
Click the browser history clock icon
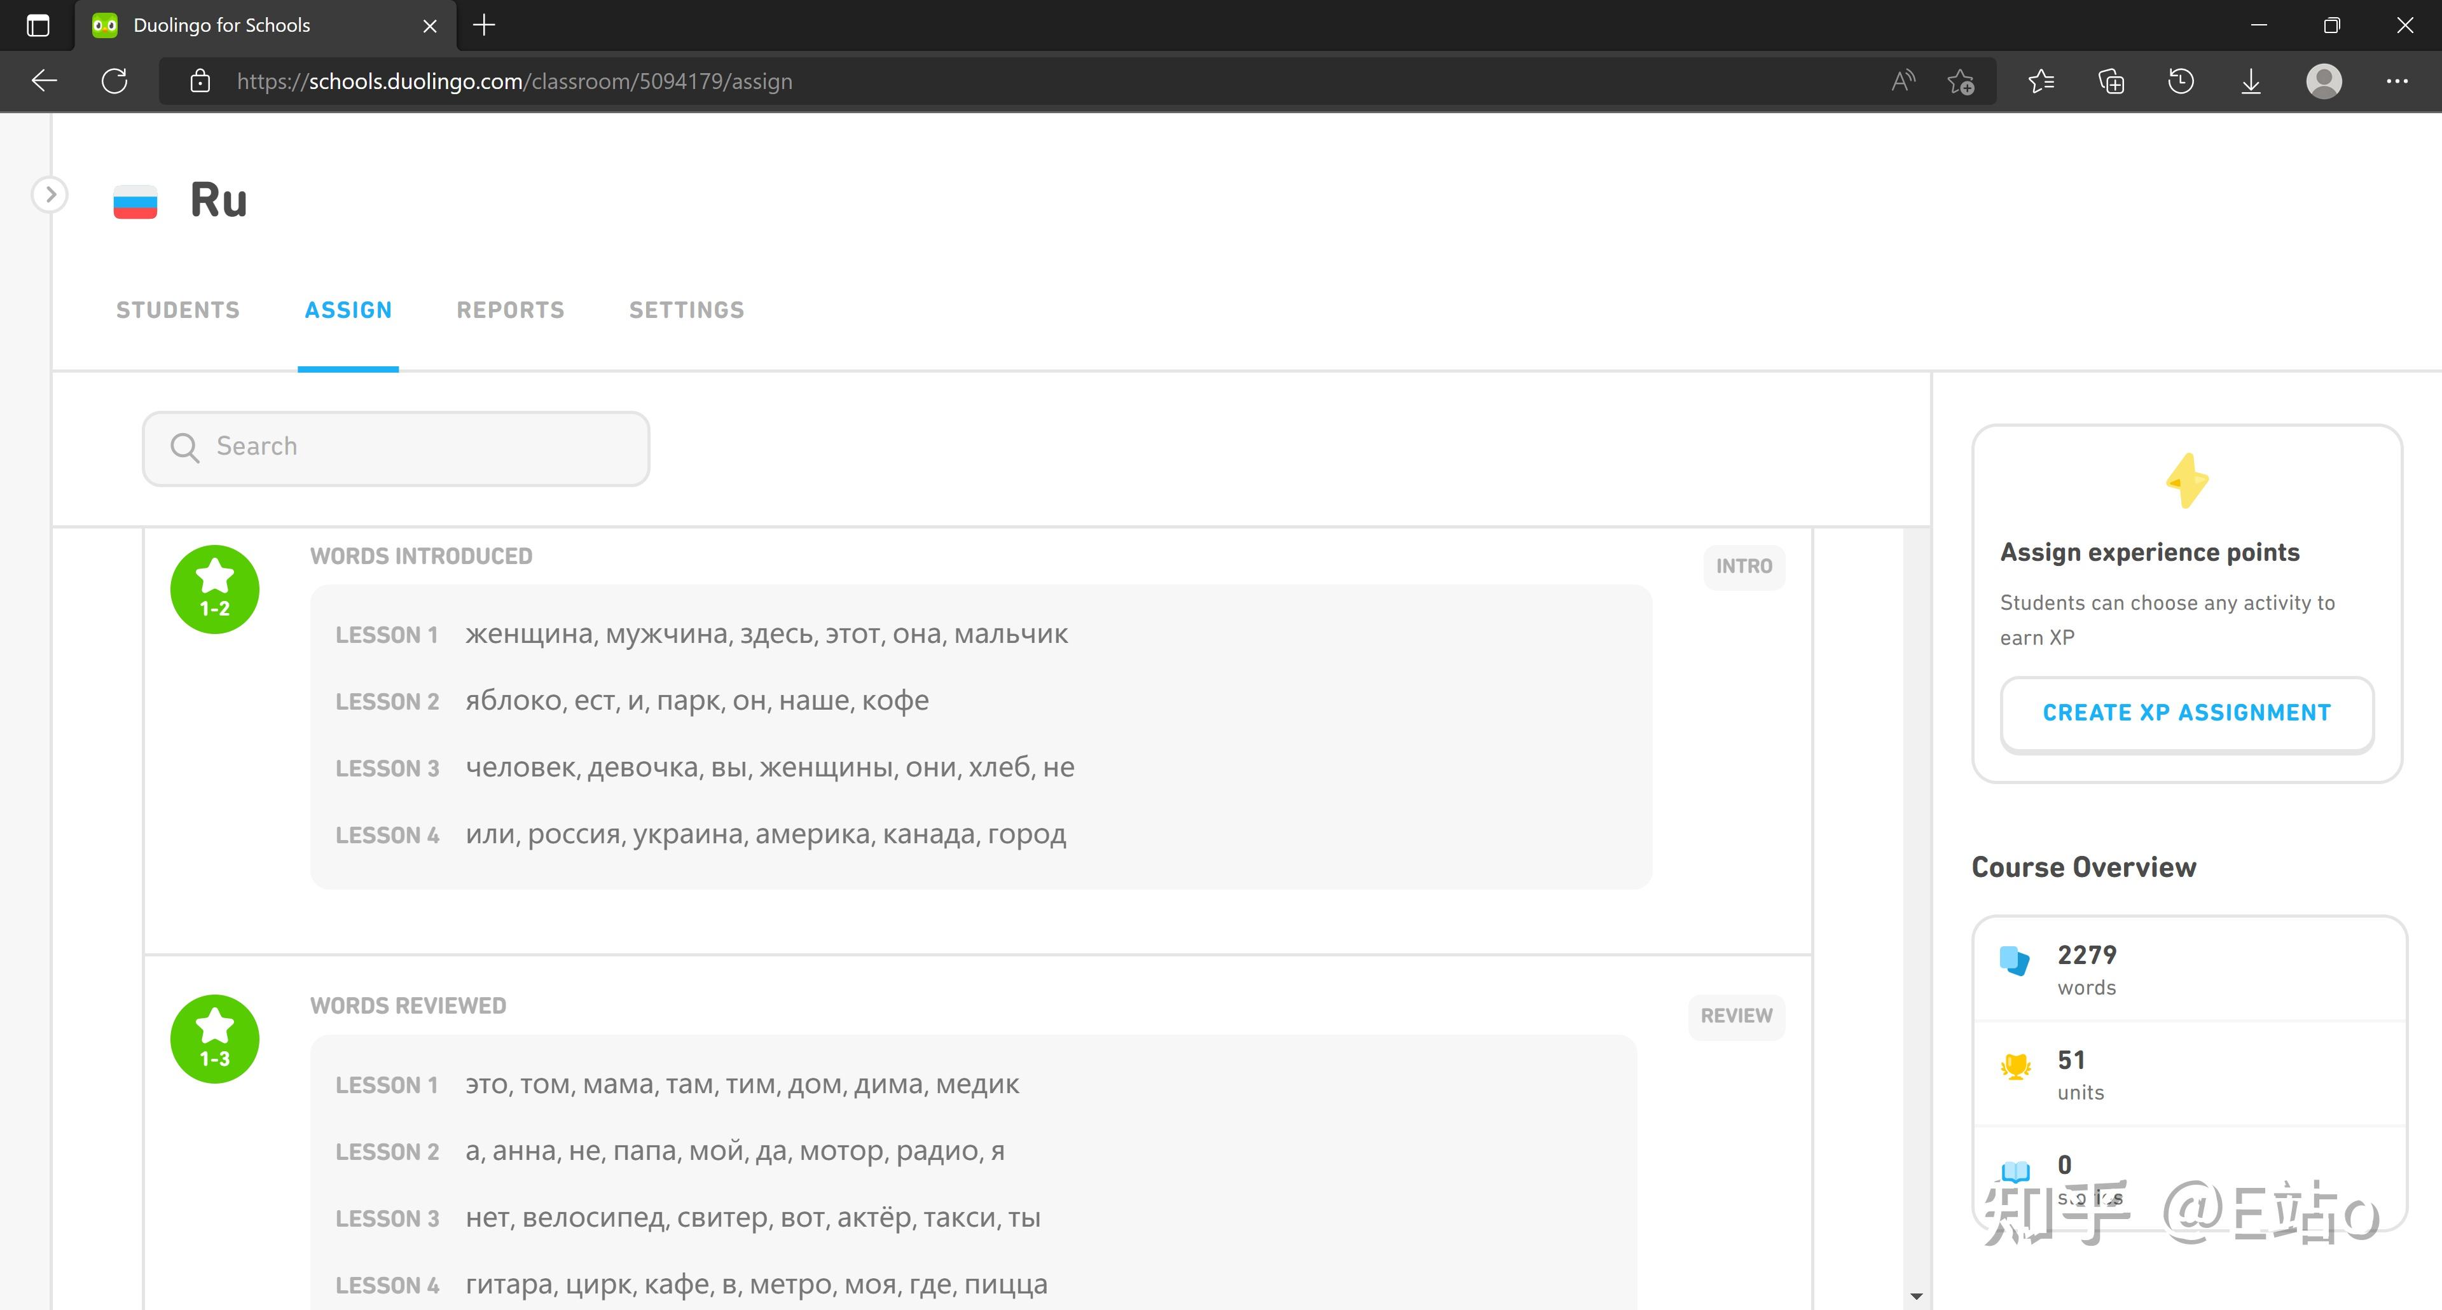2181,81
